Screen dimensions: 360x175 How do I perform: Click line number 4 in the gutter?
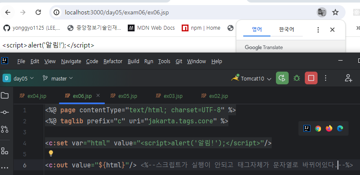pos(25,143)
